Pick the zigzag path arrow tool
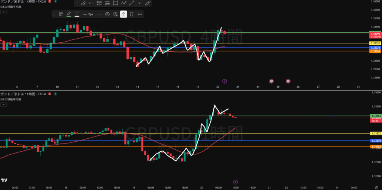Viewport: 382px width, 190px height. tap(123, 3)
